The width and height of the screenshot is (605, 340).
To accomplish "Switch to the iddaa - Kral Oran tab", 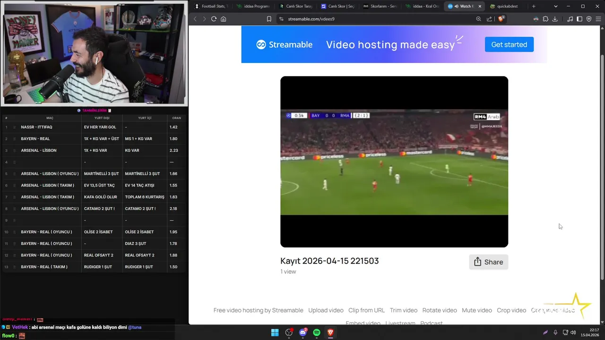I will pos(422,6).
